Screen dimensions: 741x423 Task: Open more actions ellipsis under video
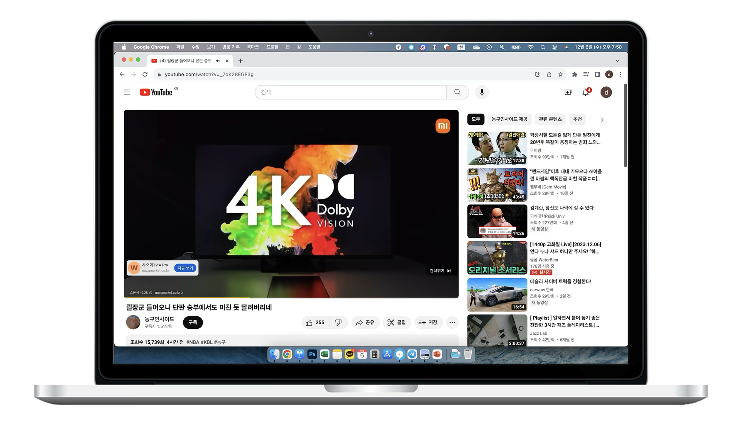[x=452, y=323]
